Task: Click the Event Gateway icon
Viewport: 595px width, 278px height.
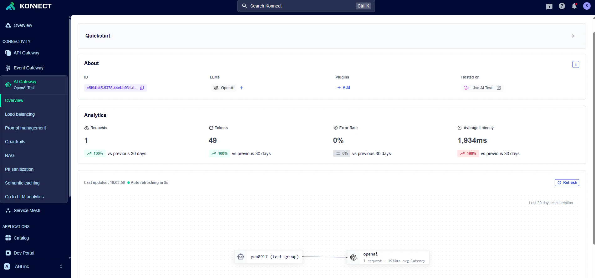Action: coord(8,68)
